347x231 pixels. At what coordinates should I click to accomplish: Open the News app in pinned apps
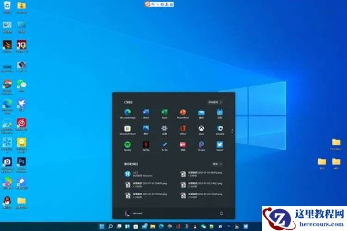point(183,146)
